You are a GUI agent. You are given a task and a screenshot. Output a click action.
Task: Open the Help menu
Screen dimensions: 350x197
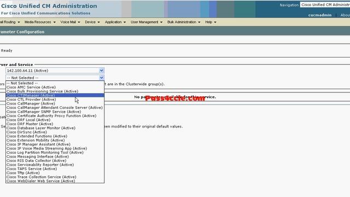pos(211,22)
